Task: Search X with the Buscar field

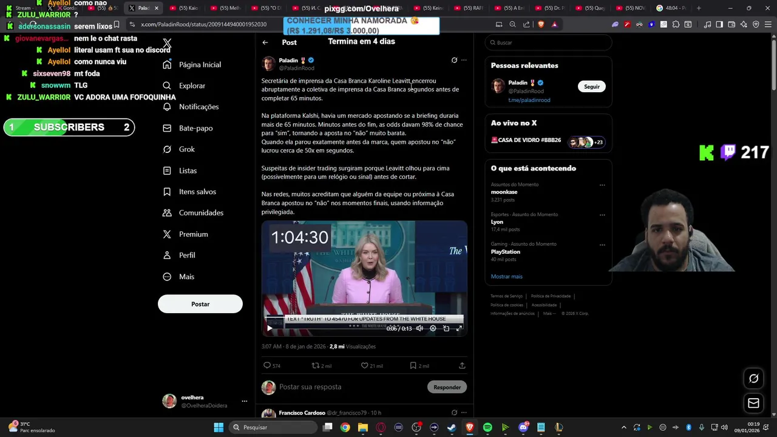Action: click(x=548, y=42)
